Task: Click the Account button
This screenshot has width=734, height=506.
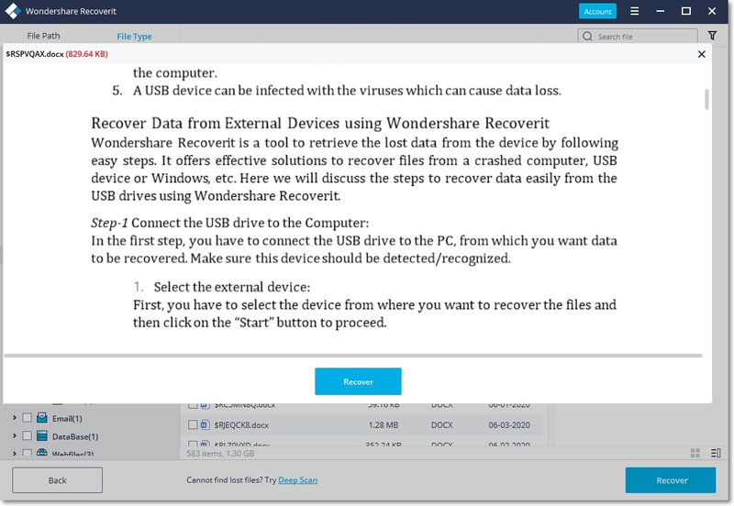Action: [597, 11]
